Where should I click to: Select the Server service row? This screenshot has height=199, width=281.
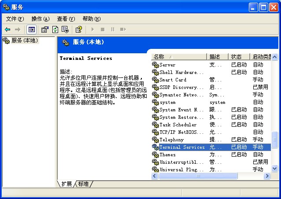pos(211,65)
